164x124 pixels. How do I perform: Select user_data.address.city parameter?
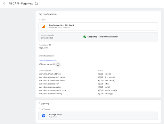click(x=49, y=84)
